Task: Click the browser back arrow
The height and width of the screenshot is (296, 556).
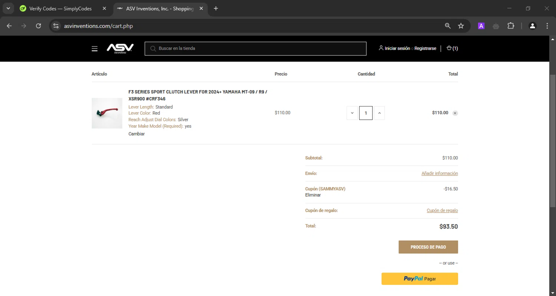Action: point(9,26)
